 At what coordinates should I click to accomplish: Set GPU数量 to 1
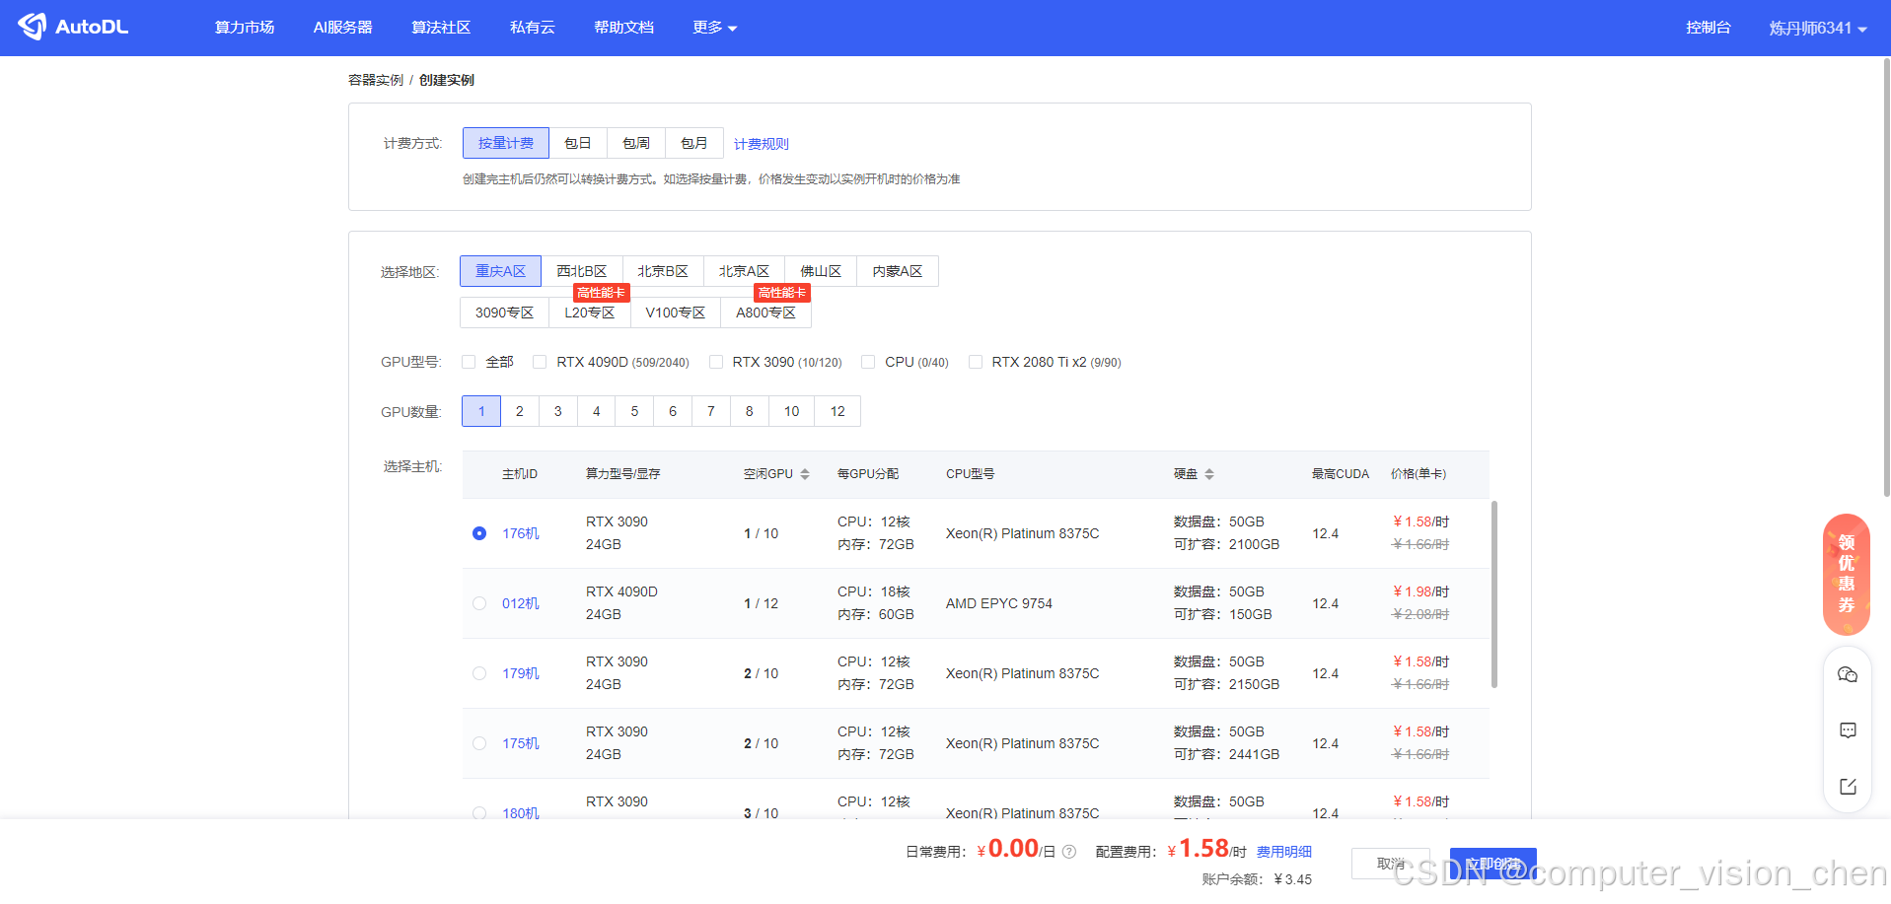click(481, 411)
